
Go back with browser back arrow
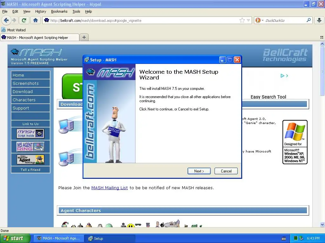point(6,20)
